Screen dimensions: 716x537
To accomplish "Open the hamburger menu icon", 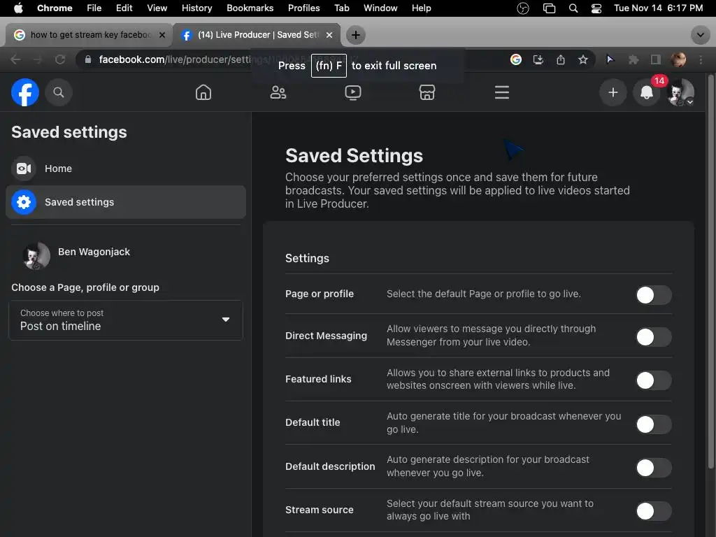I will pos(502,92).
